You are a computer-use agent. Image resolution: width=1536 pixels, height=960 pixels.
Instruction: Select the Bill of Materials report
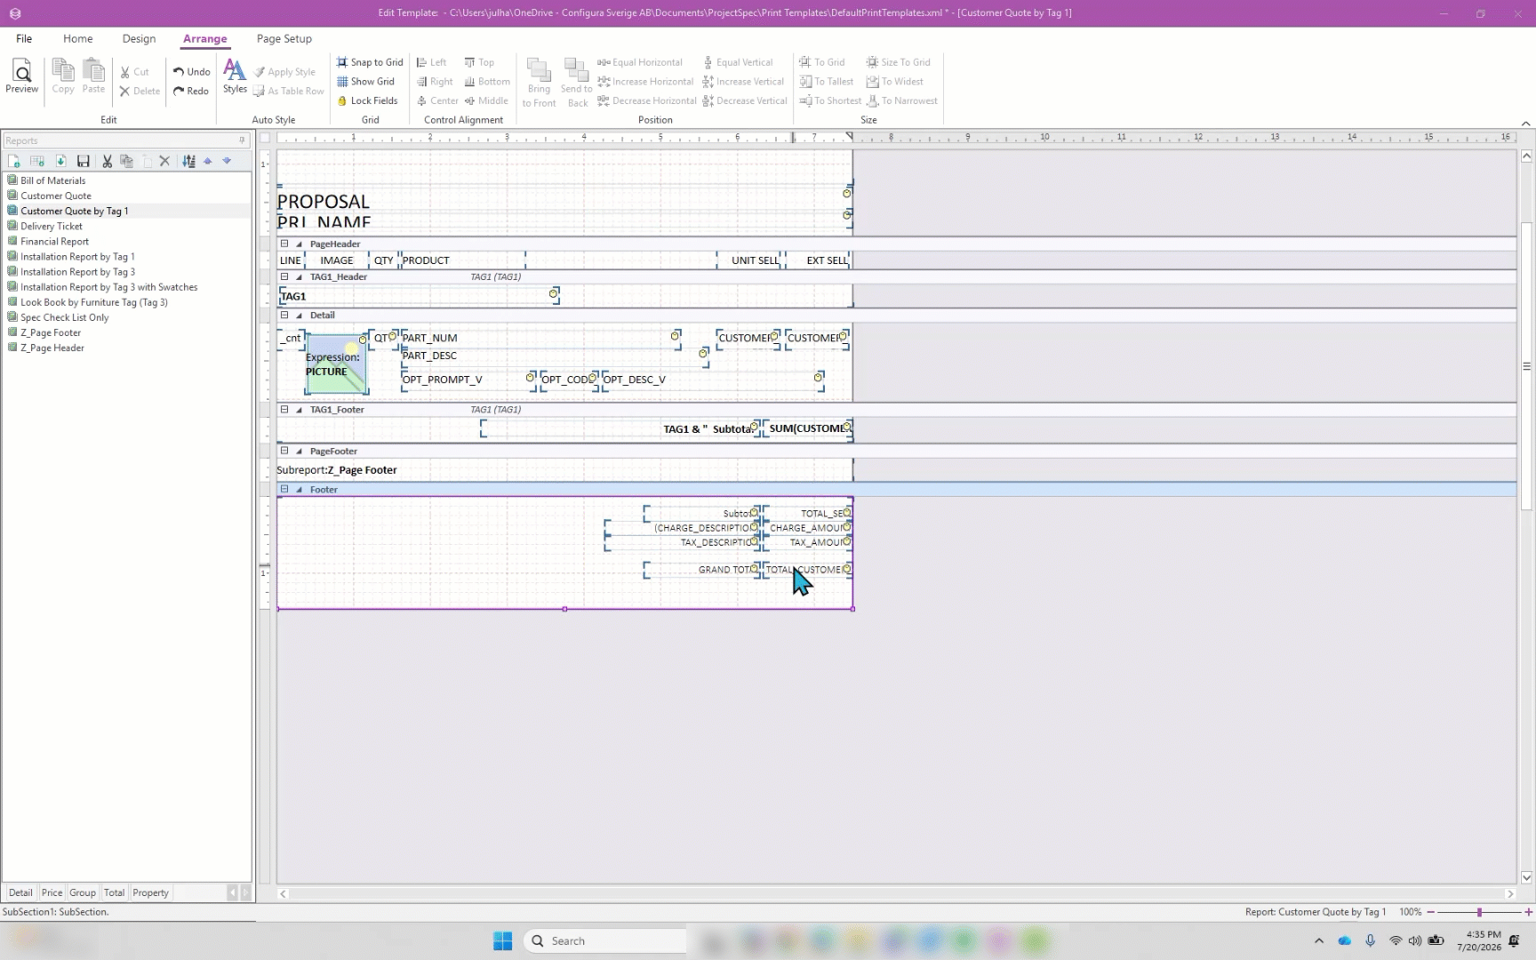coord(53,180)
